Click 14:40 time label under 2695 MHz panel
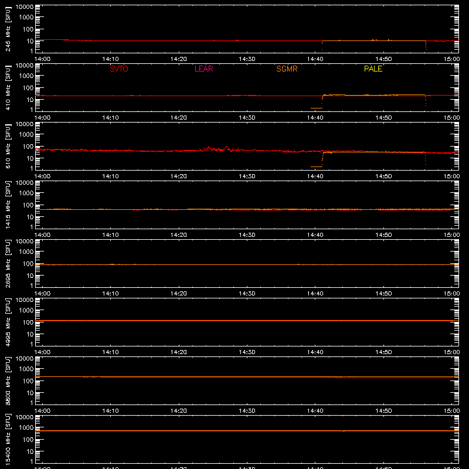469x469 pixels. coord(315,294)
